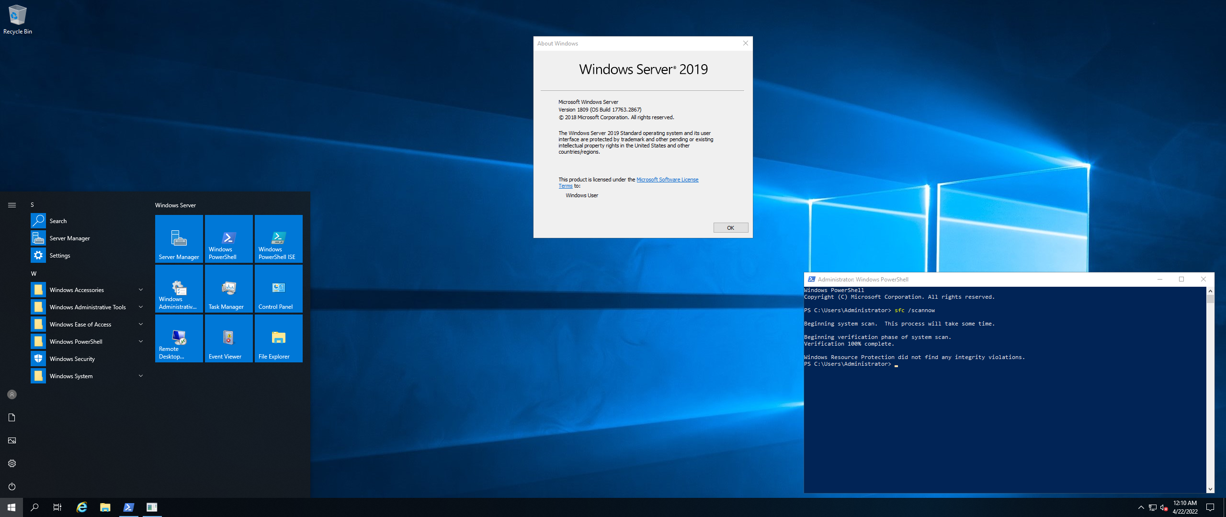
Task: Open Settings gear in Start rail
Action: [12, 463]
